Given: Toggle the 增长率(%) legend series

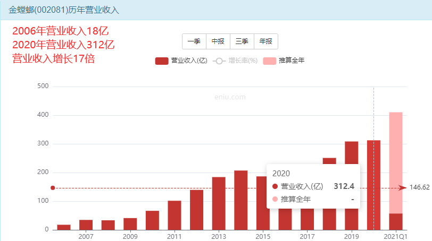Looking at the screenshot, I should click(x=235, y=61).
